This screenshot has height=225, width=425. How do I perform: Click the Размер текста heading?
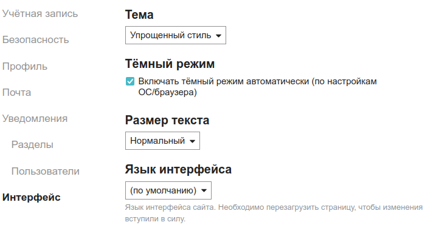(167, 120)
